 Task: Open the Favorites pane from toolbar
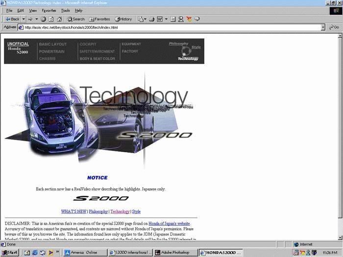(x=99, y=19)
